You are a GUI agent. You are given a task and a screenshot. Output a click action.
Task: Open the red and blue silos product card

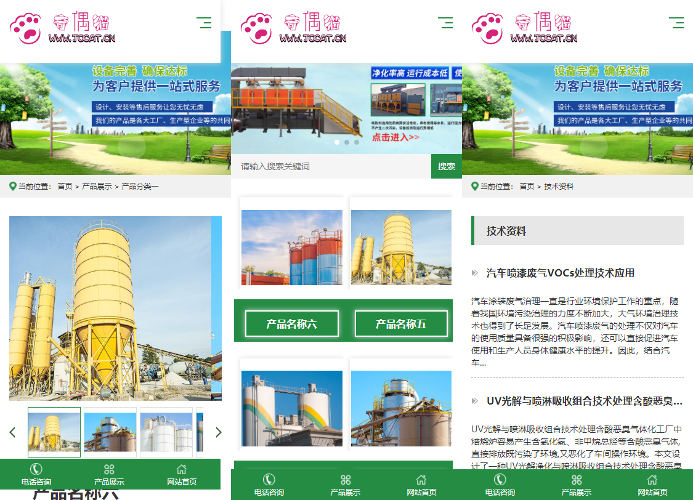[292, 248]
